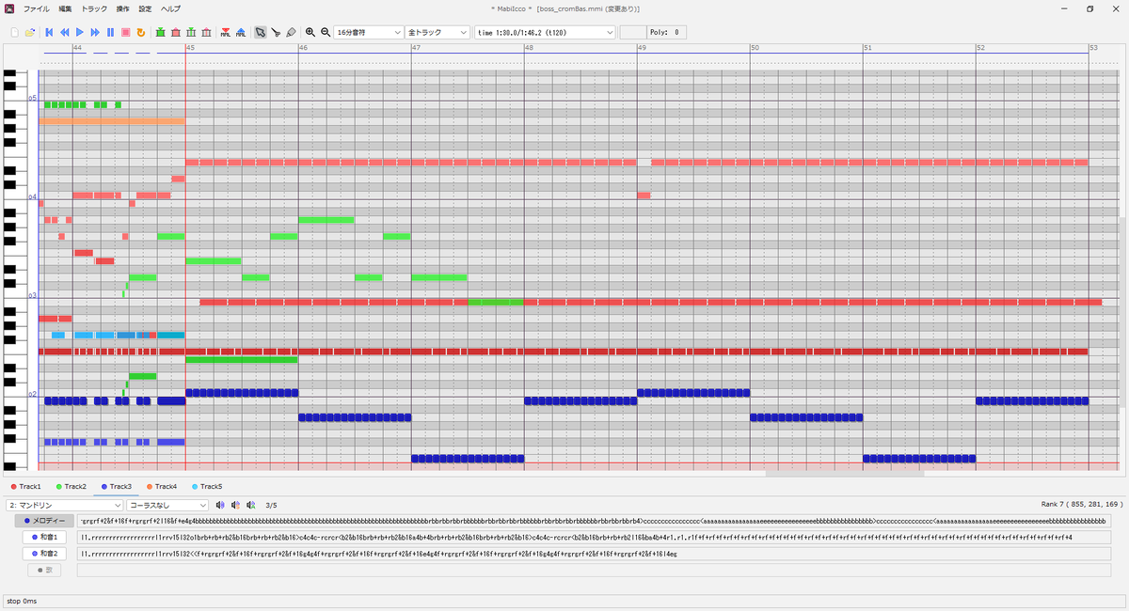This screenshot has height=611, width=1129.
Task: Switch to the Track4 tab
Action: tap(161, 486)
